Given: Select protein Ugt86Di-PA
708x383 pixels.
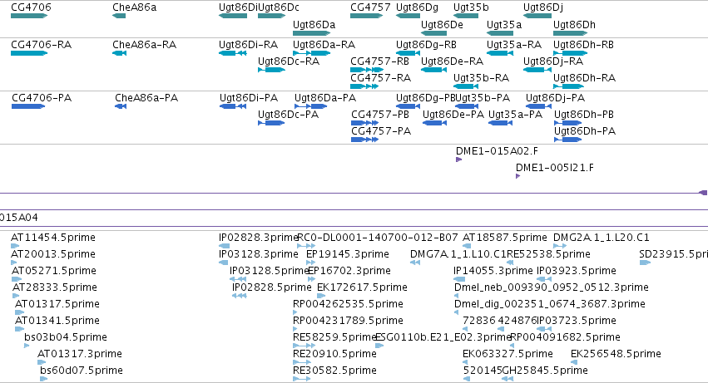Looking at the screenshot, I should point(233,106).
